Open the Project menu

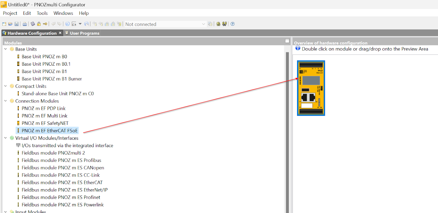click(10, 13)
